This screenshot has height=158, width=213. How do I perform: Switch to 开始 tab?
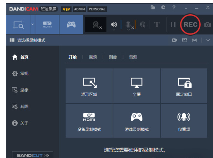(73, 57)
